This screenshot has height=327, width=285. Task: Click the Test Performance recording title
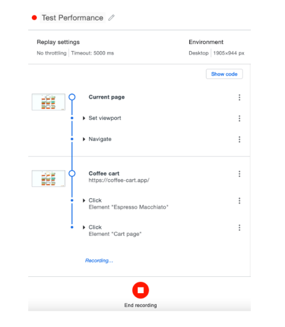pyautogui.click(x=72, y=18)
